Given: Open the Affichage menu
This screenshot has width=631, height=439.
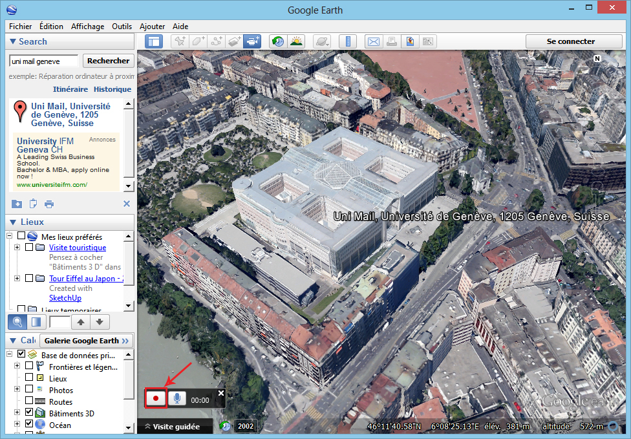Looking at the screenshot, I should click(88, 26).
